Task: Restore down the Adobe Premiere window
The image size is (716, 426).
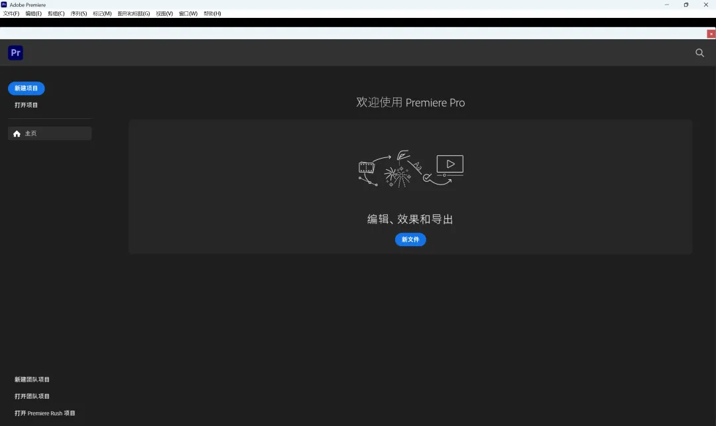Action: (x=686, y=5)
